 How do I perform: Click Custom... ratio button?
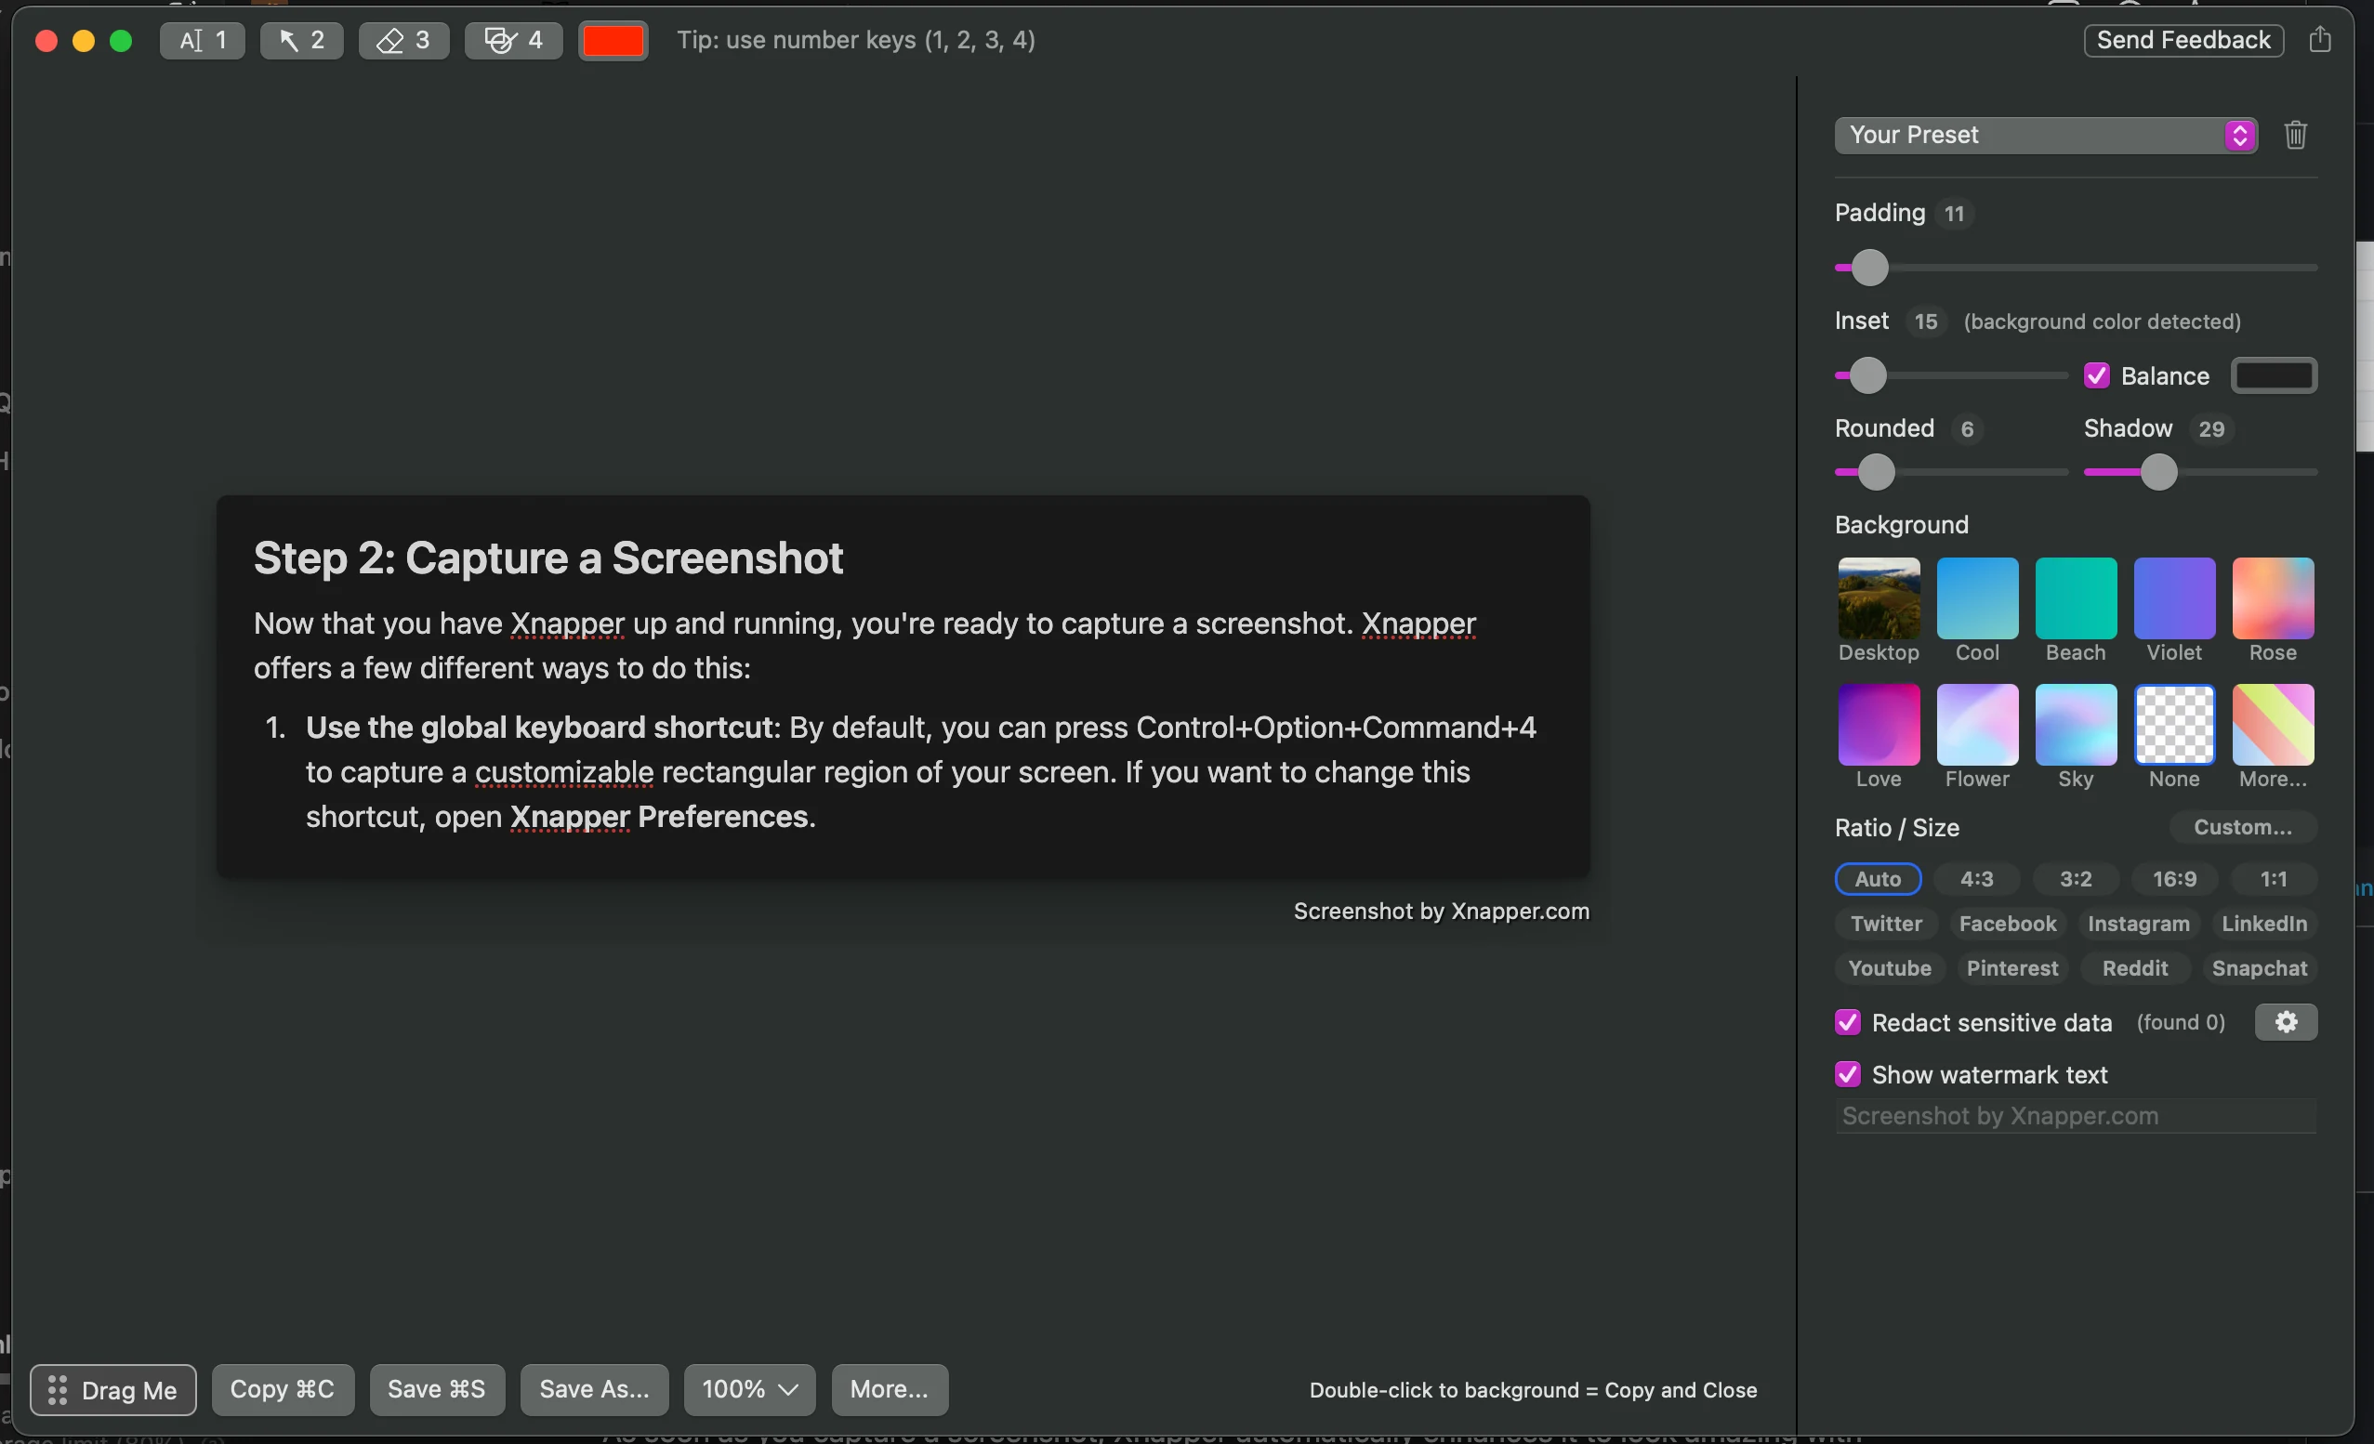(x=2243, y=828)
